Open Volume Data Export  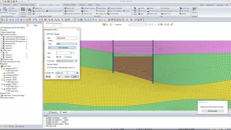point(54,11)
